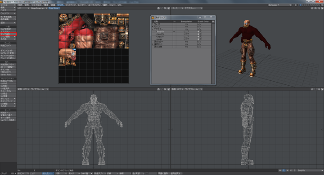
Task: Click zoom icon in perspective viewport header
Action: tap(319, 8)
